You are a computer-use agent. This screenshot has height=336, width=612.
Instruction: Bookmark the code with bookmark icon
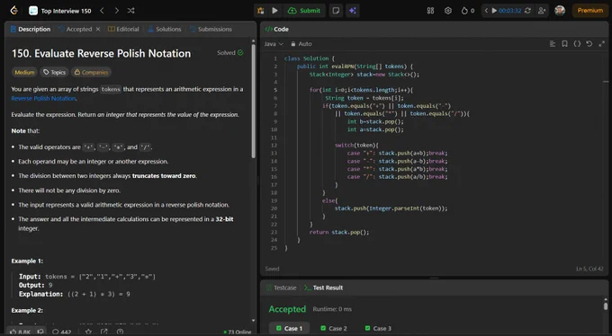(x=564, y=44)
